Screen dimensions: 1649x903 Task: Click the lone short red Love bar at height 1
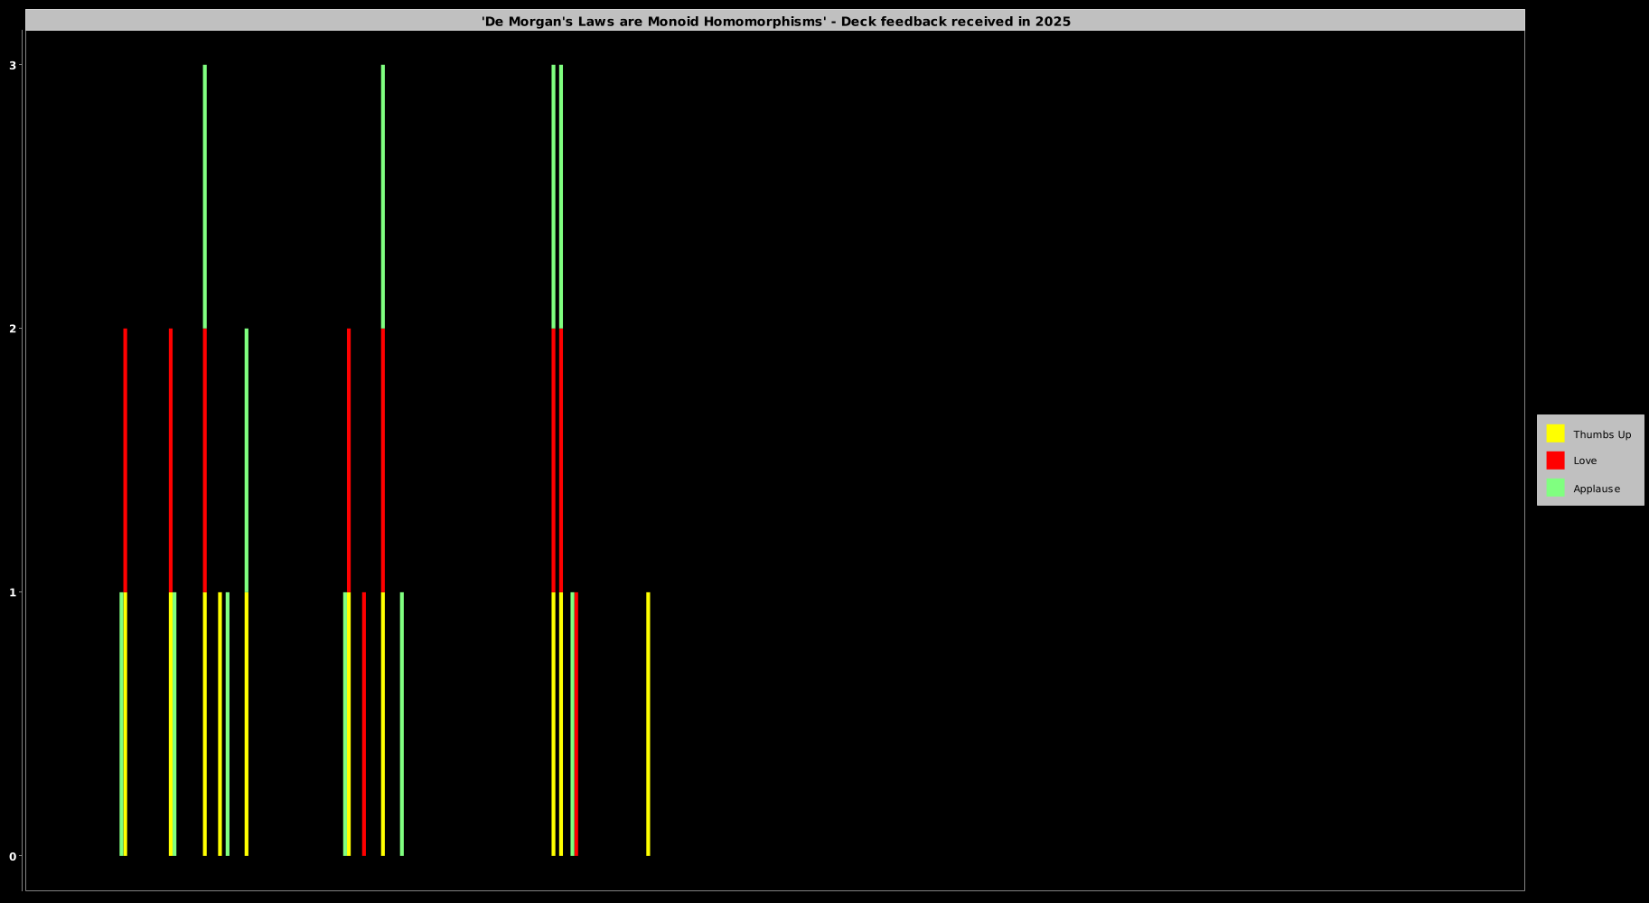364,724
